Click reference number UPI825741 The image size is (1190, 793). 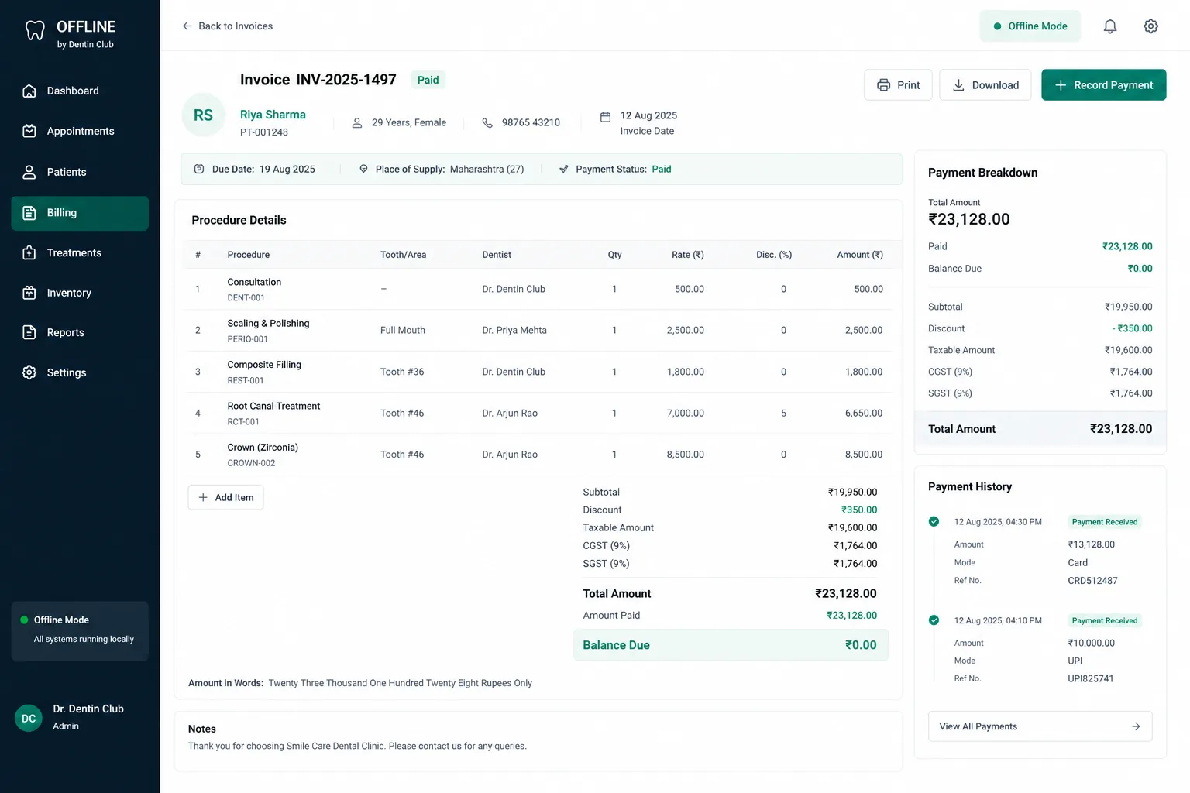[1090, 678]
